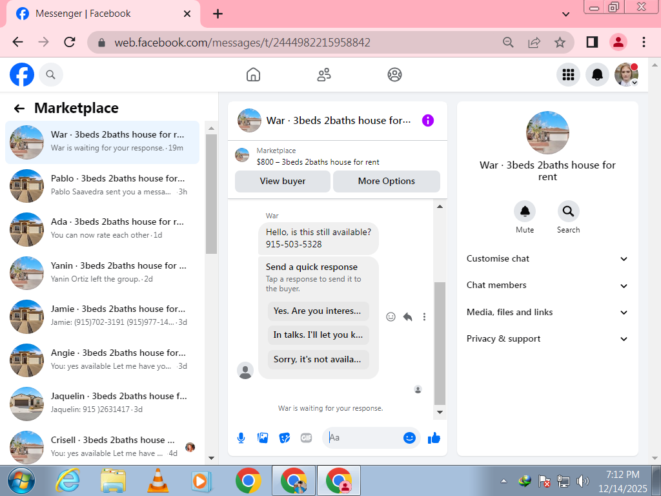Open the $800 – 3beds 2baths house listing link
The height and width of the screenshot is (496, 661).
tap(318, 162)
